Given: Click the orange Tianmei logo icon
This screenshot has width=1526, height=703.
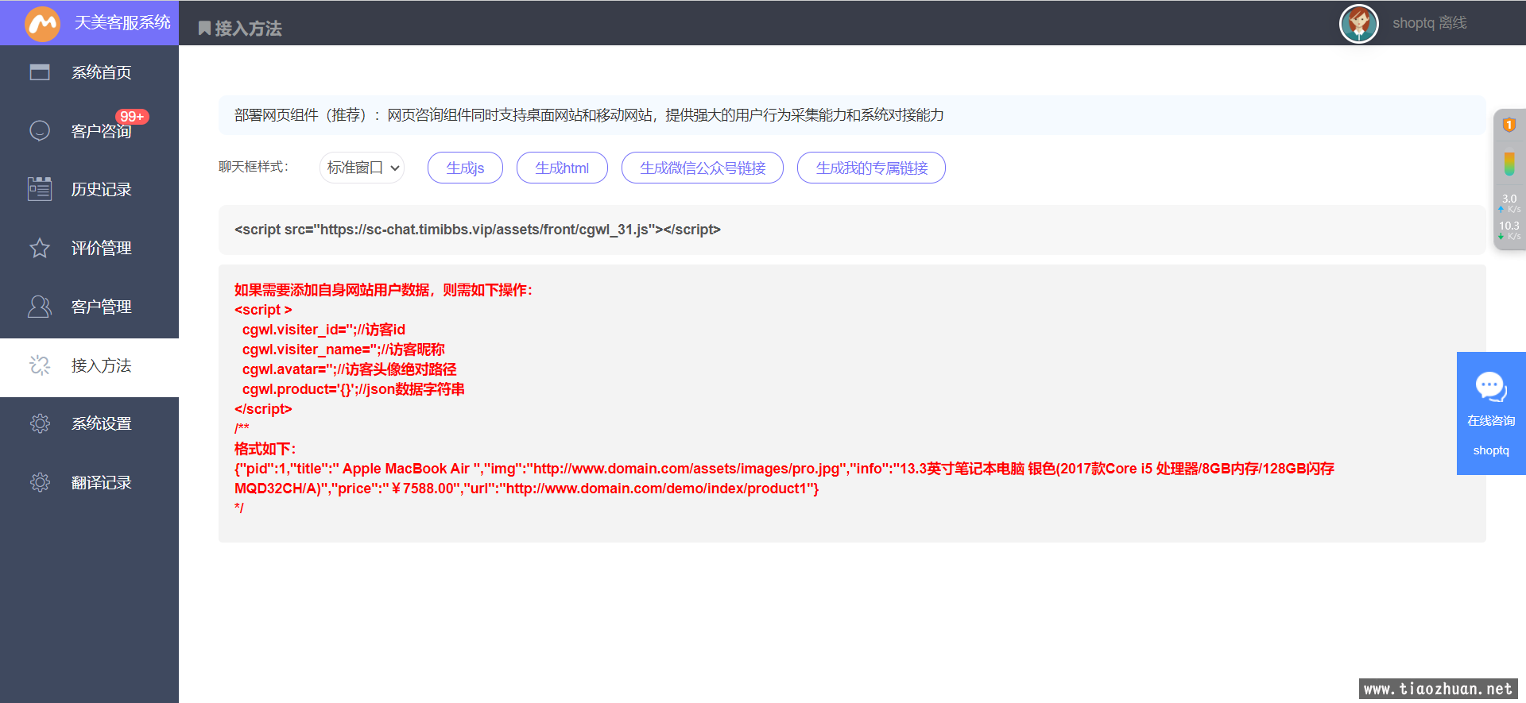Looking at the screenshot, I should (x=43, y=24).
